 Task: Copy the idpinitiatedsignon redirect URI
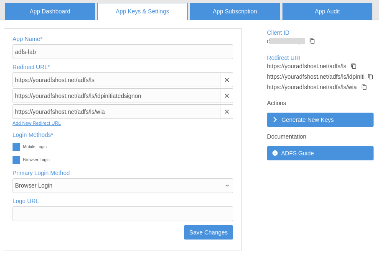pyautogui.click(x=370, y=77)
